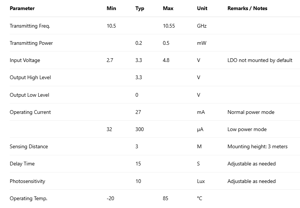Image resolution: width=300 pixels, height=208 pixels.
Task: Click the "Mounting height: 3 meters" remark
Action: 257,146
